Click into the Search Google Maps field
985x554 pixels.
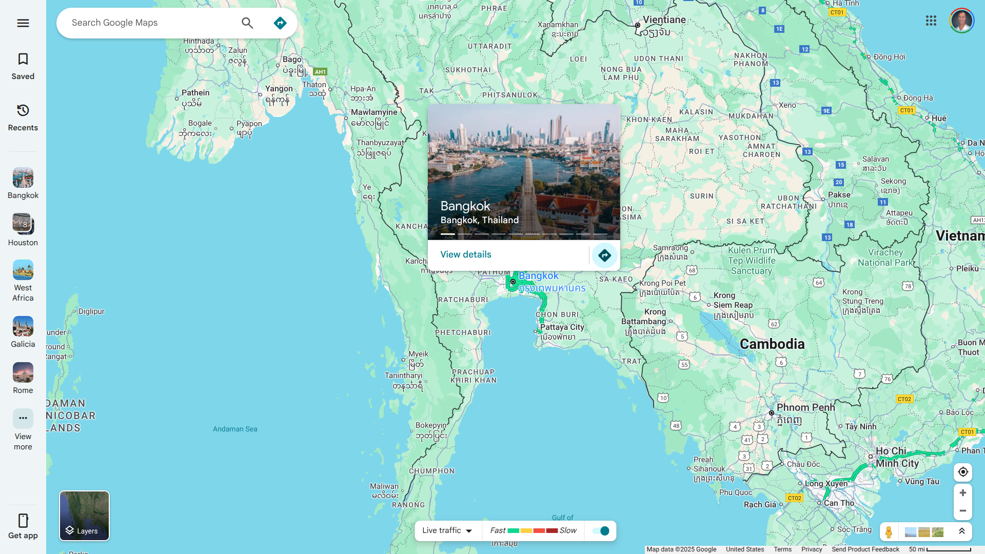pyautogui.click(x=149, y=23)
